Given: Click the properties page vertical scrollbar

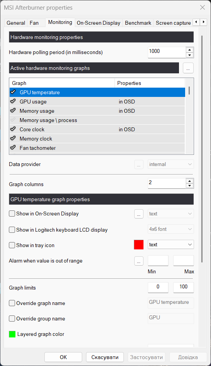Looking at the screenshot, I should coord(202,149).
